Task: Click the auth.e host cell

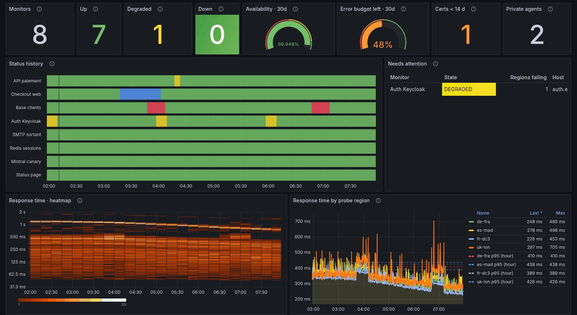Action: 560,89
